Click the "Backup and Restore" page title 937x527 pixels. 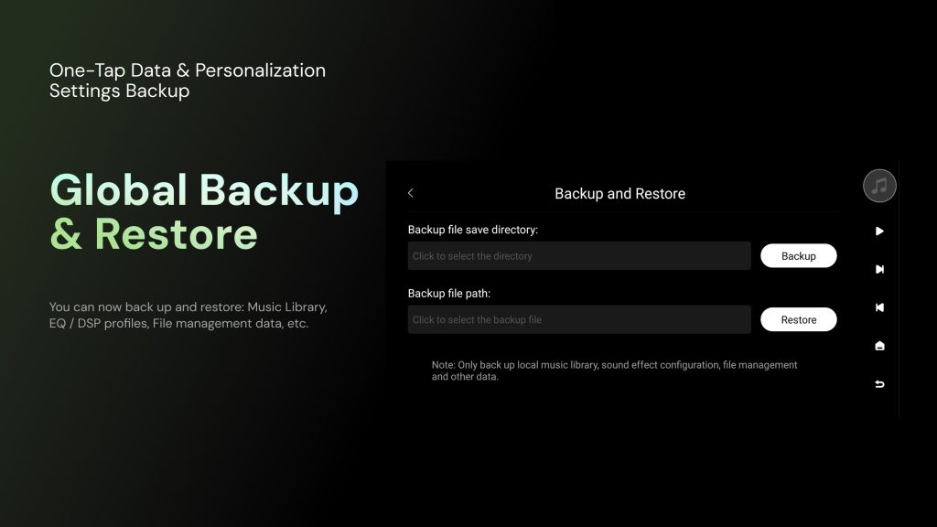click(619, 194)
